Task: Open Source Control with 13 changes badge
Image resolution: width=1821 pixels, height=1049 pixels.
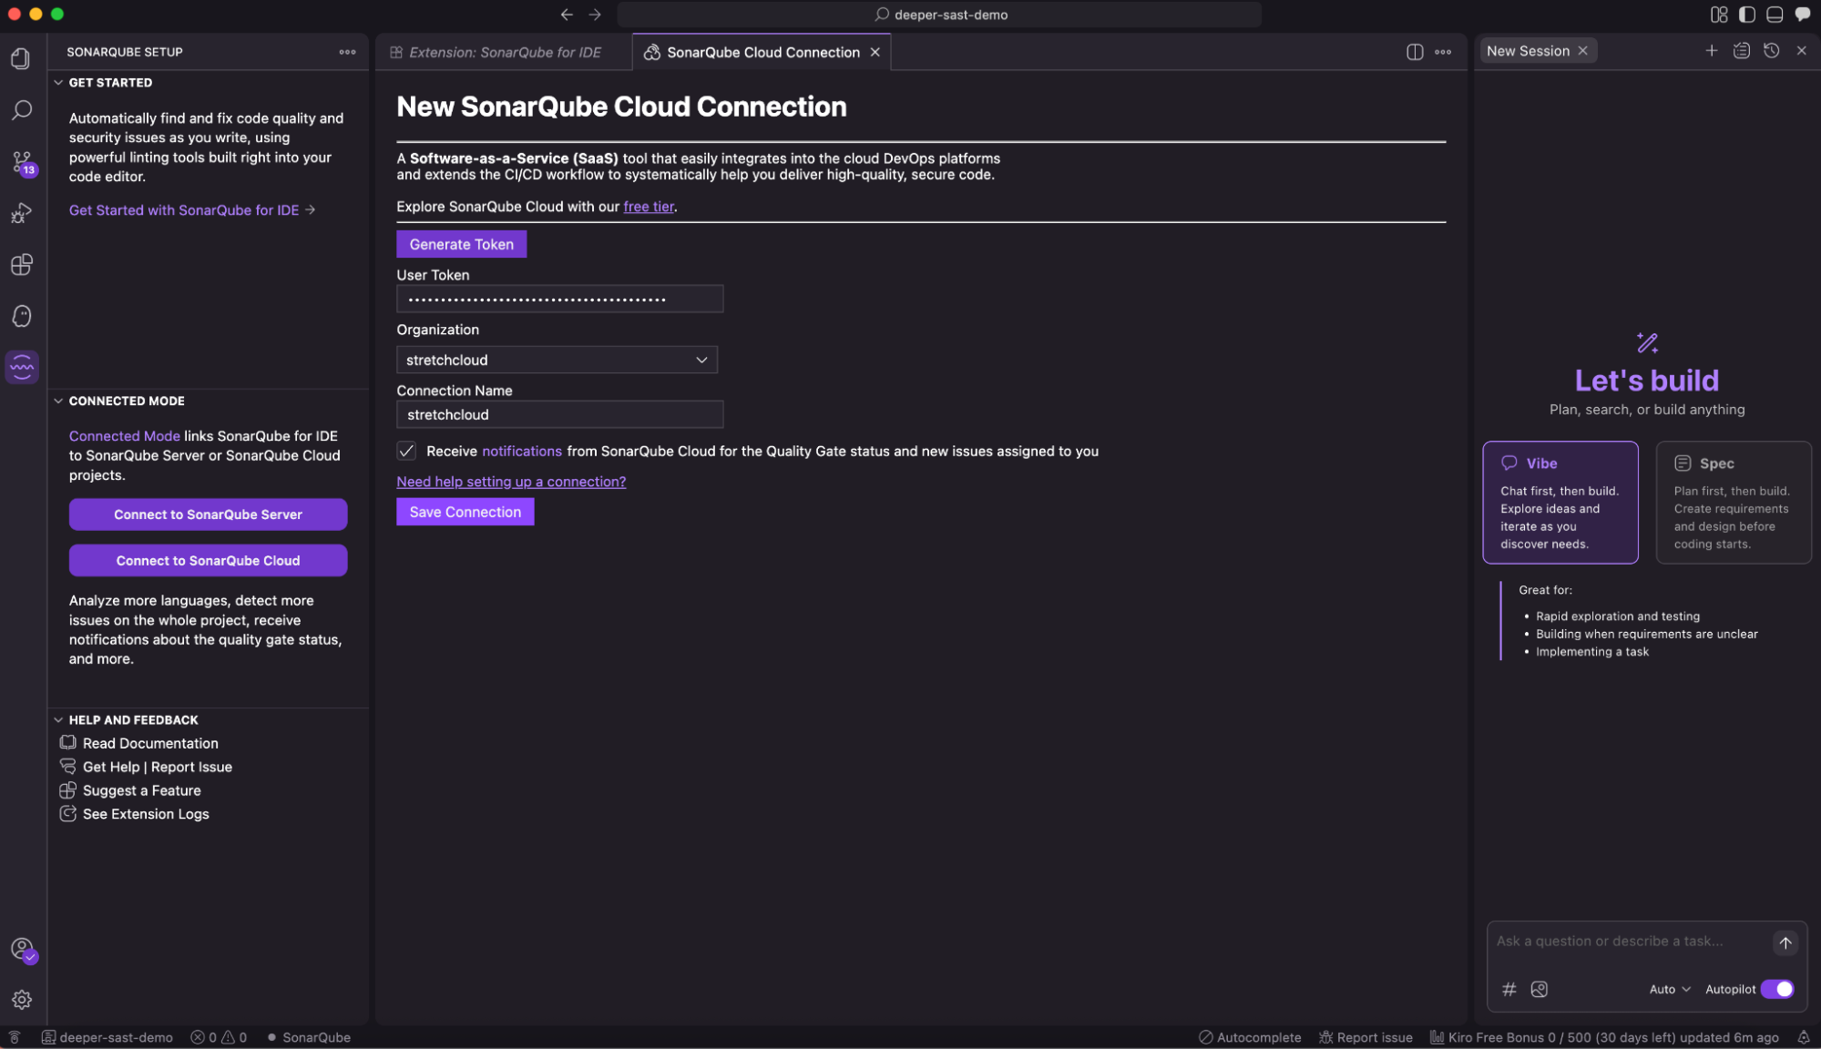Action: click(22, 163)
